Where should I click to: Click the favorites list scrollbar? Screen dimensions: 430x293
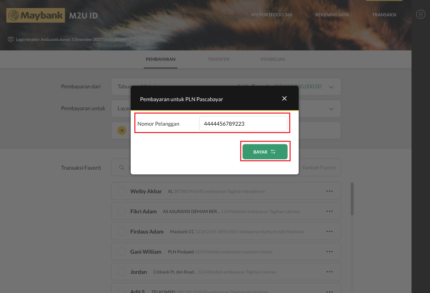coord(352,199)
